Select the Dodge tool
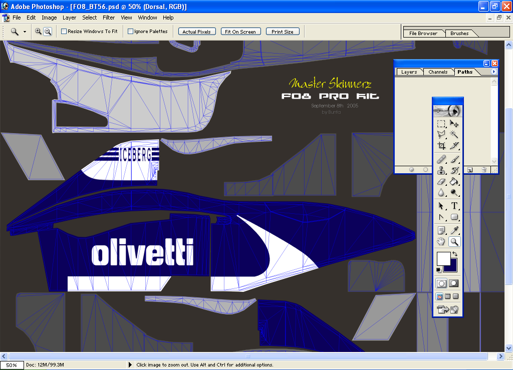513x370 pixels. click(x=454, y=193)
